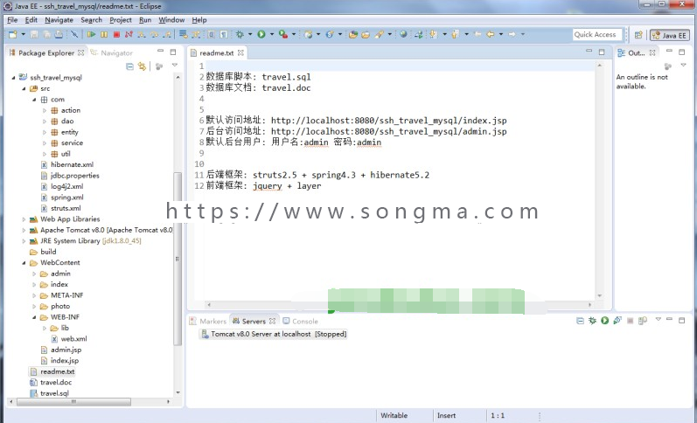Click Collapse All in Package Explorer
The width and height of the screenshot is (697, 423).
click(x=129, y=66)
